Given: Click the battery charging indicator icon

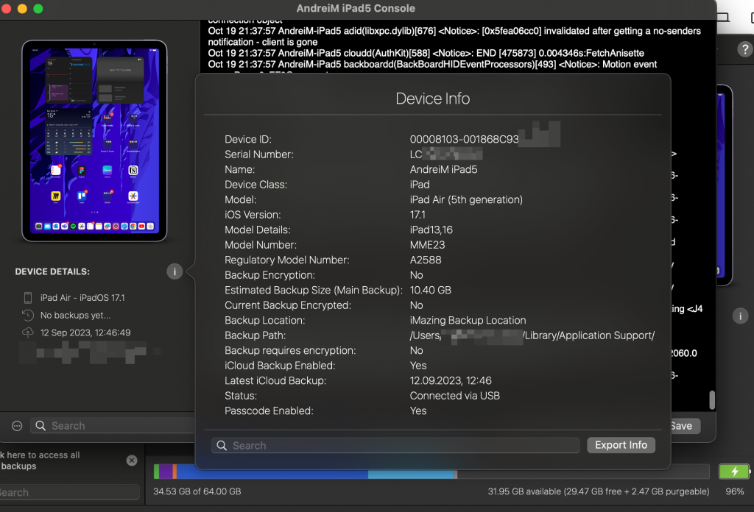Looking at the screenshot, I should pos(734,472).
